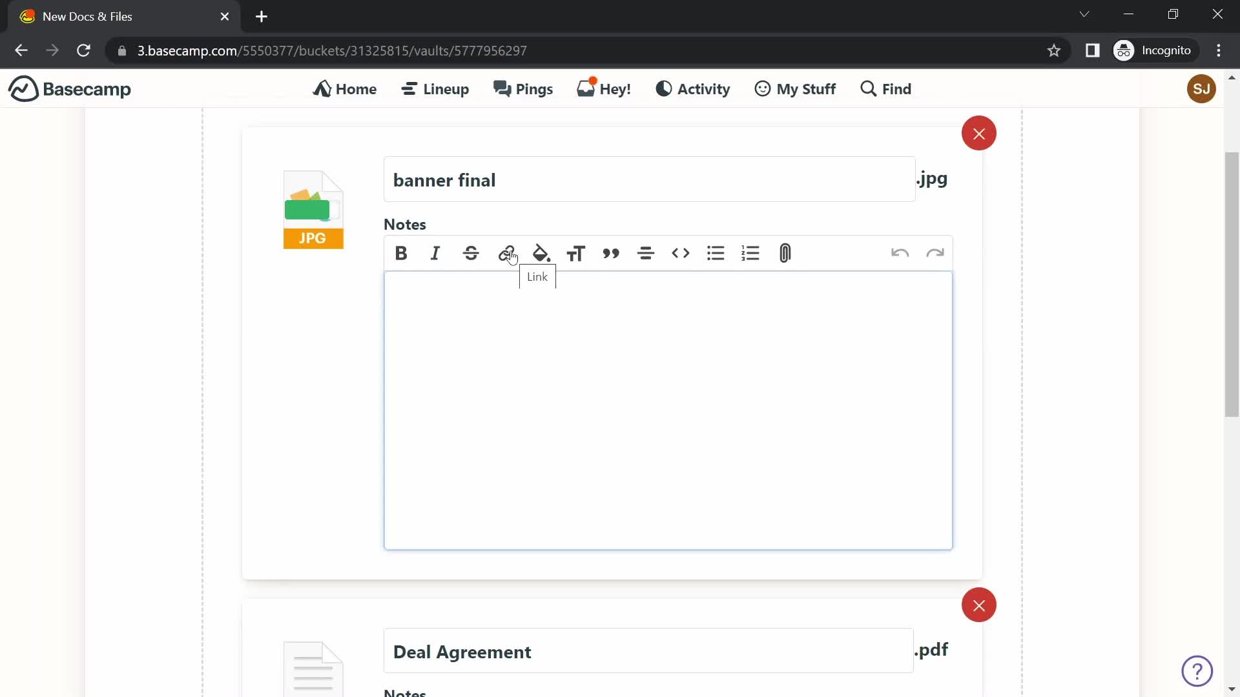Insert a hyperlink in notes
The width and height of the screenshot is (1240, 697).
click(x=506, y=254)
